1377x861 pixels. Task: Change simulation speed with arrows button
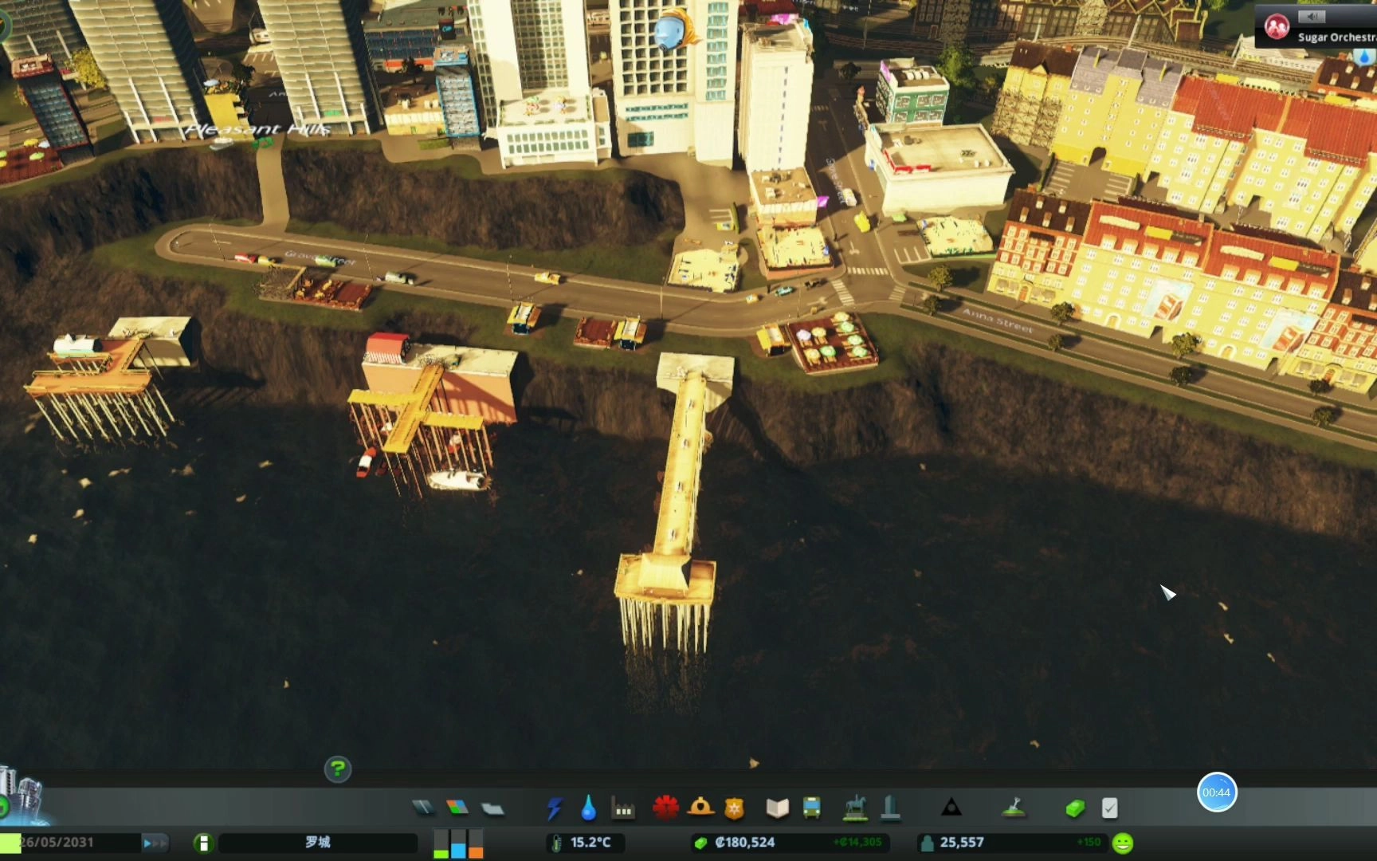click(155, 843)
